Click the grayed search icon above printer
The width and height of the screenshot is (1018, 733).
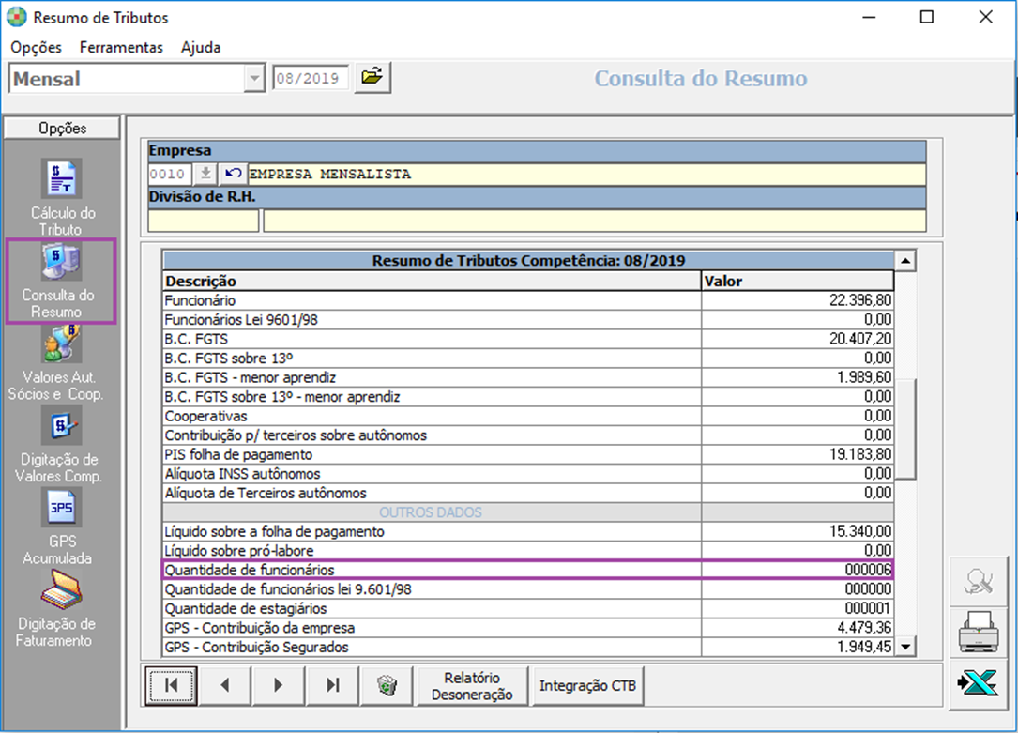click(x=979, y=582)
